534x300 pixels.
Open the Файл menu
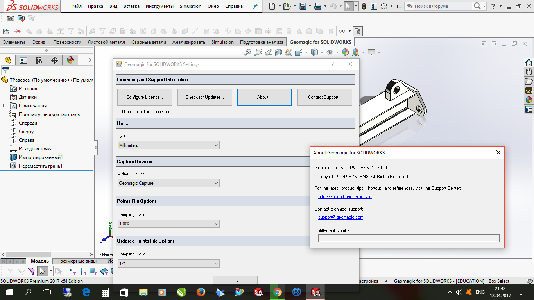(76, 6)
